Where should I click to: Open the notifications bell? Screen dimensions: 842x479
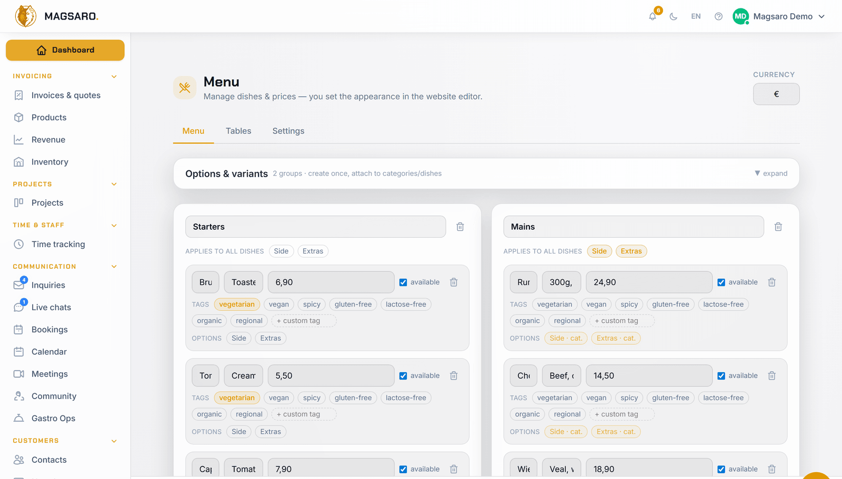653,16
